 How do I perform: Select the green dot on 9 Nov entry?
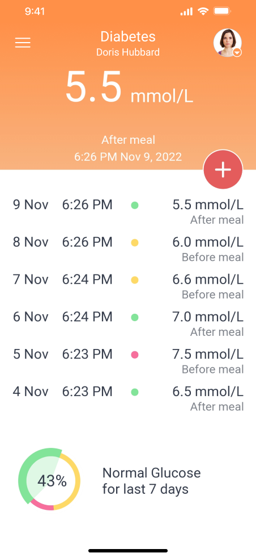135,205
